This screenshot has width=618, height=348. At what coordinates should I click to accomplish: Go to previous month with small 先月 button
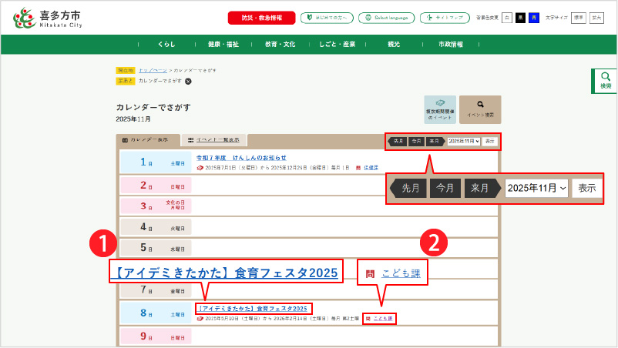398,141
